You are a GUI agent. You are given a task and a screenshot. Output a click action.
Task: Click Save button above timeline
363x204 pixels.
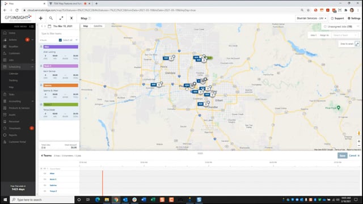[342, 156]
